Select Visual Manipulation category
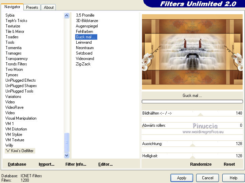The image size is (245, 183). tap(21, 118)
